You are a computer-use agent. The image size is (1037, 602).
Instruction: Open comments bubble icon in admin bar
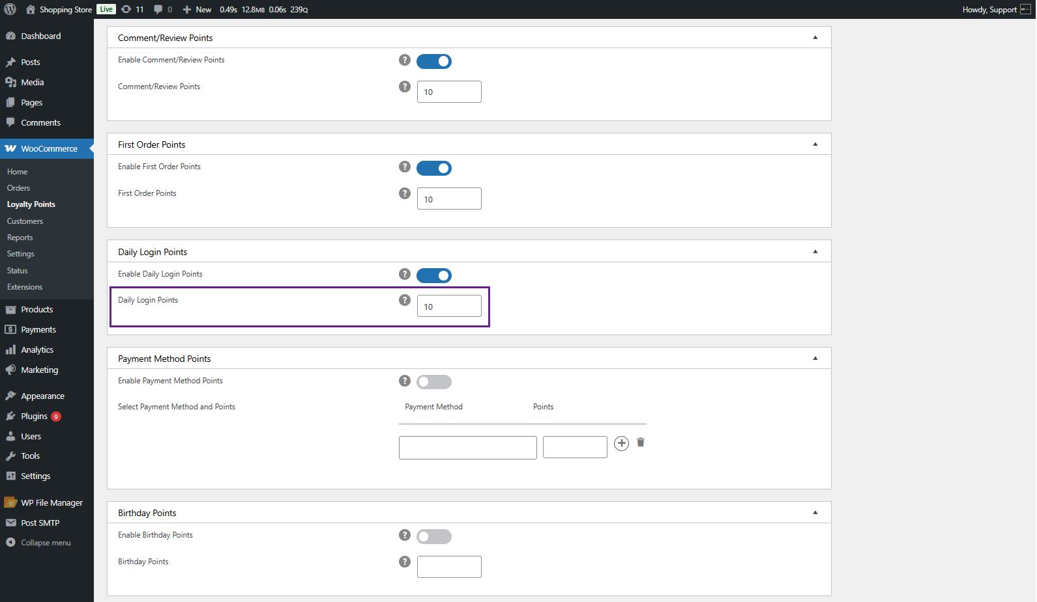click(158, 9)
